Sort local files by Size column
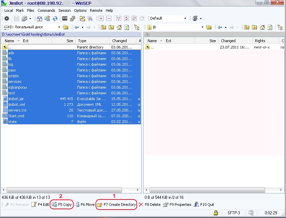Screen dimensions: 286x218 coord(64,41)
